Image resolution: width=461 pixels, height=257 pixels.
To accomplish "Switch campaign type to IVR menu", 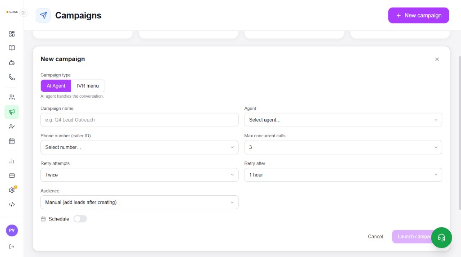I will click(x=88, y=86).
